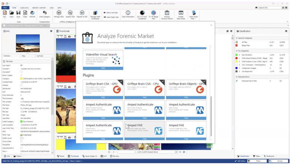Open the New button dropdown arrow
Viewport: 290px width, 166px height.
click(x=5, y=19)
